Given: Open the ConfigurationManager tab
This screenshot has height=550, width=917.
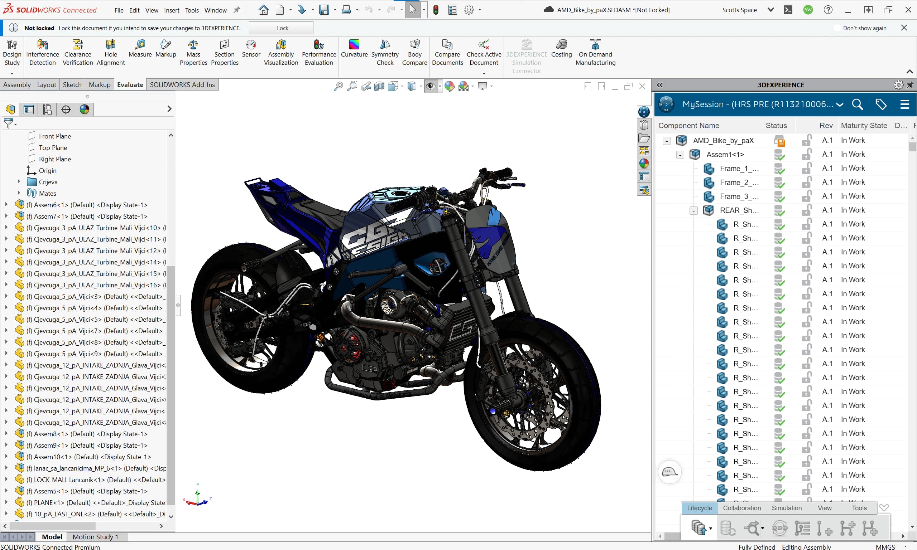Looking at the screenshot, I should [47, 109].
